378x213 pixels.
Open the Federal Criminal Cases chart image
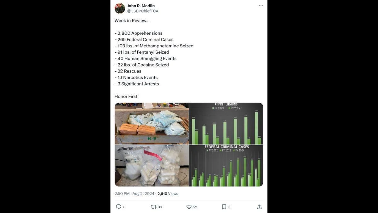point(226,166)
